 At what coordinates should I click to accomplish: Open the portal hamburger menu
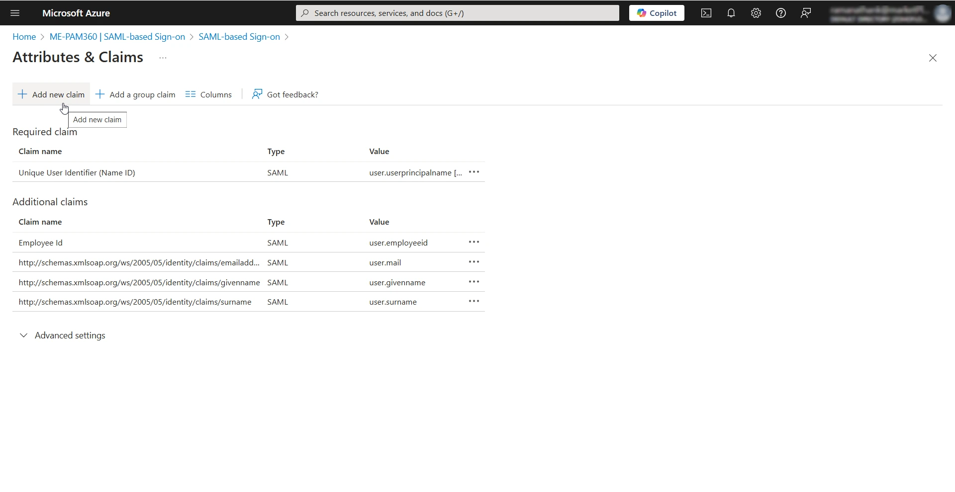click(x=15, y=13)
